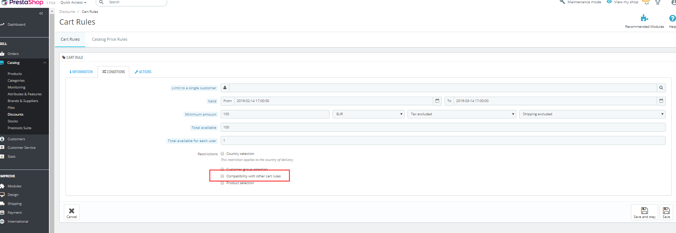Click the Design monitor icon

pyautogui.click(x=2, y=194)
